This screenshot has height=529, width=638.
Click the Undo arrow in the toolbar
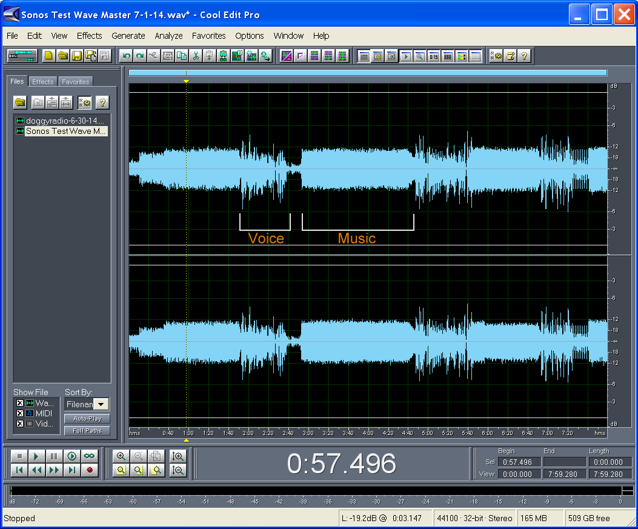coord(126,56)
